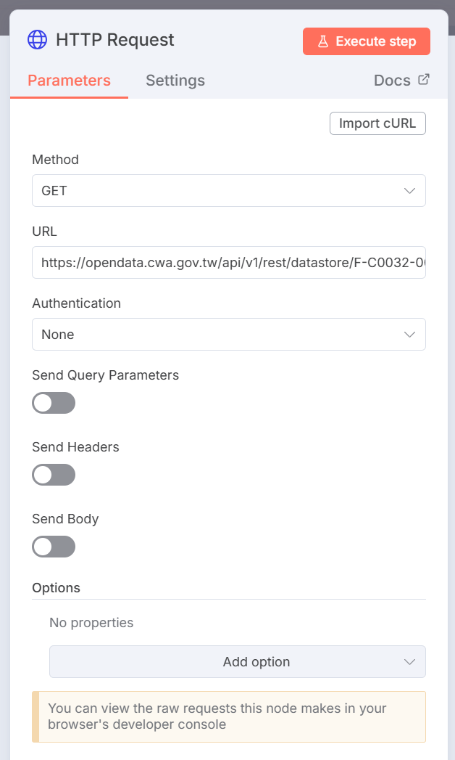Click the HTTP Request node title
Image resolution: width=455 pixels, height=760 pixels.
click(115, 40)
